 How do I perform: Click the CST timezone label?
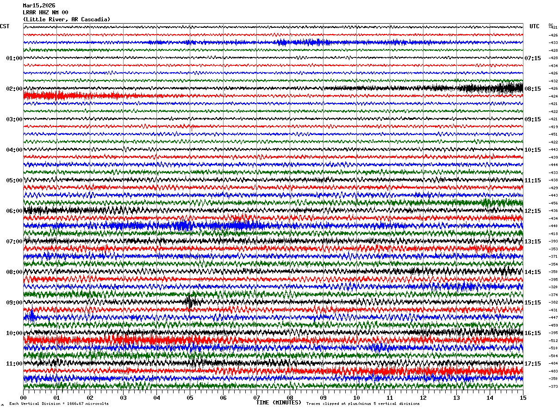pyautogui.click(x=5, y=26)
